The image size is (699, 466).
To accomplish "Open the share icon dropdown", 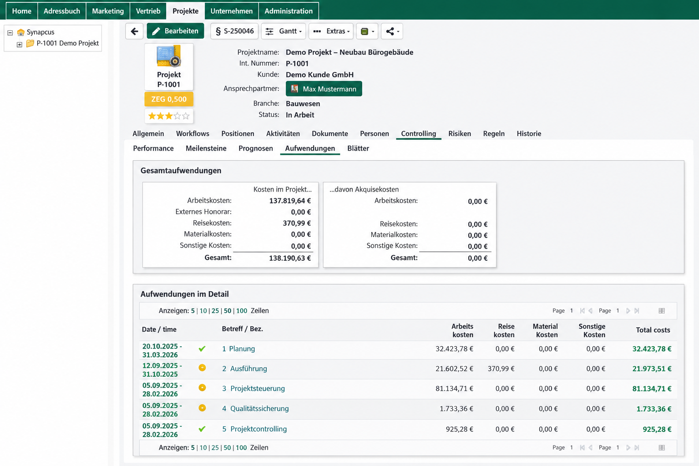I will pyautogui.click(x=392, y=31).
